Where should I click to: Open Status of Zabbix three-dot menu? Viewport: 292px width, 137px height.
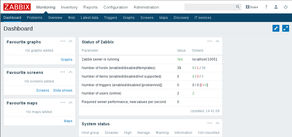pyautogui.click(x=210, y=41)
